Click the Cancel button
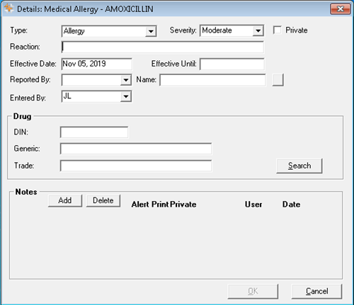This screenshot has height=305, width=354. (x=316, y=292)
